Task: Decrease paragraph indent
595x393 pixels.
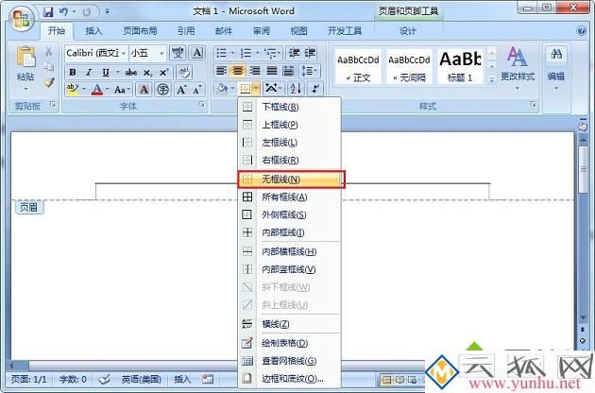Action: pos(294,53)
